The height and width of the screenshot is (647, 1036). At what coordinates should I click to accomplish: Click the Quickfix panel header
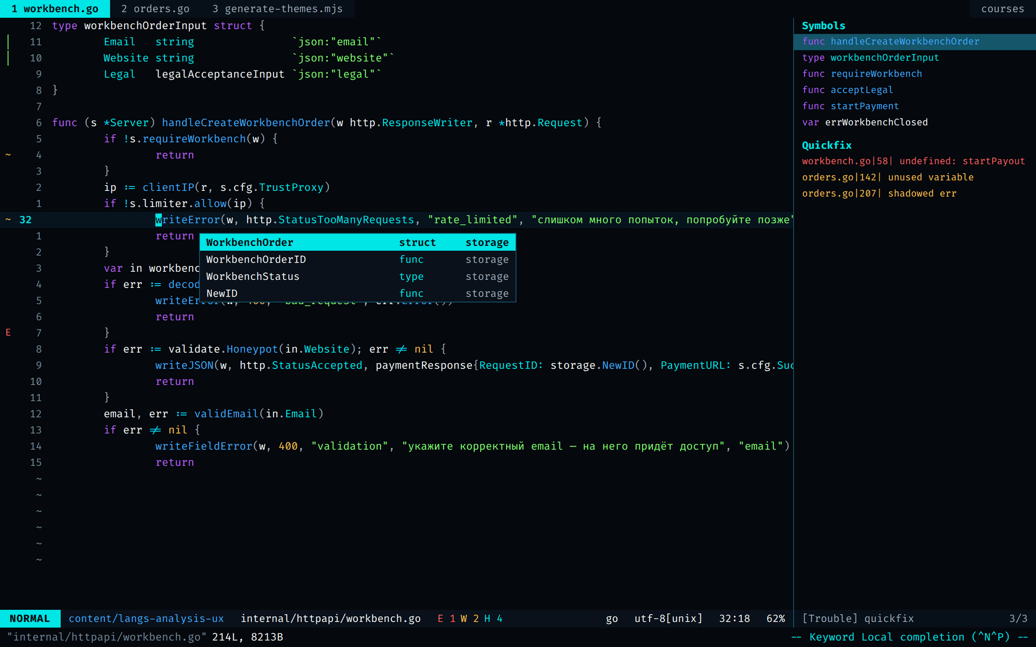pyautogui.click(x=827, y=146)
